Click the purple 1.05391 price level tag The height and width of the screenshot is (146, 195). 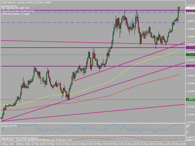click(x=190, y=48)
